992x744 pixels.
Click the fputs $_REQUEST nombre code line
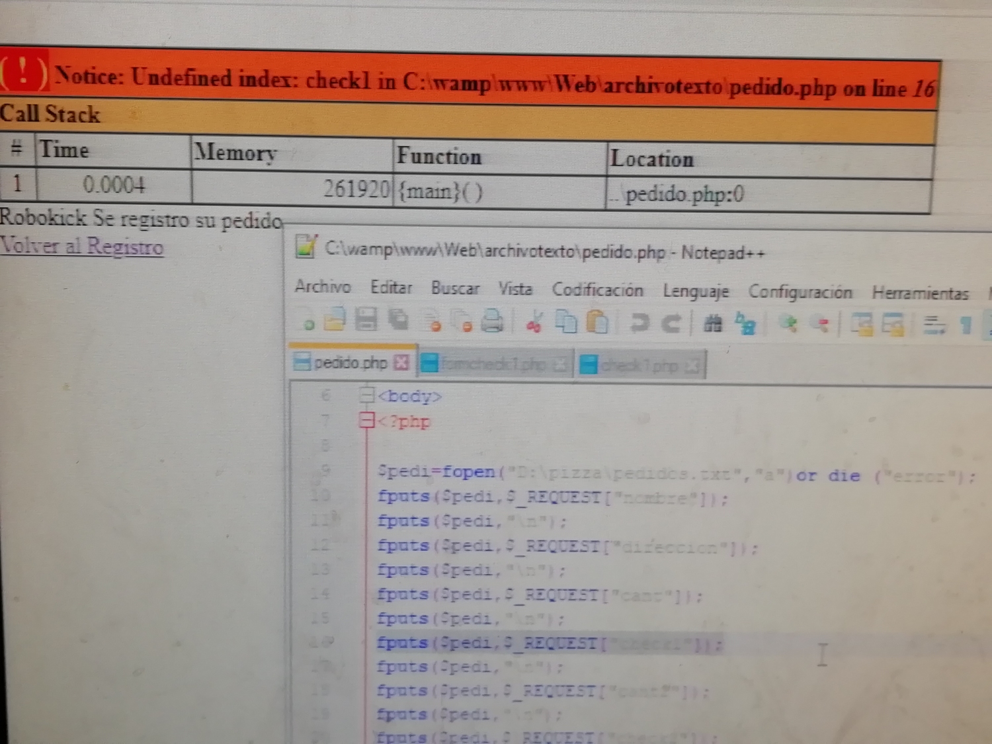[x=552, y=497]
